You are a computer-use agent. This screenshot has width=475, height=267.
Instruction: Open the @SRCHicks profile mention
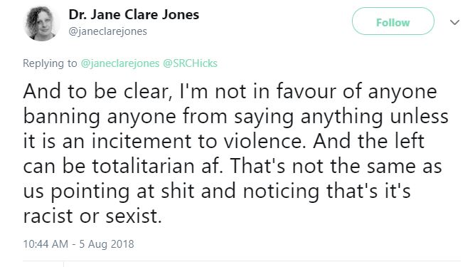(190, 63)
